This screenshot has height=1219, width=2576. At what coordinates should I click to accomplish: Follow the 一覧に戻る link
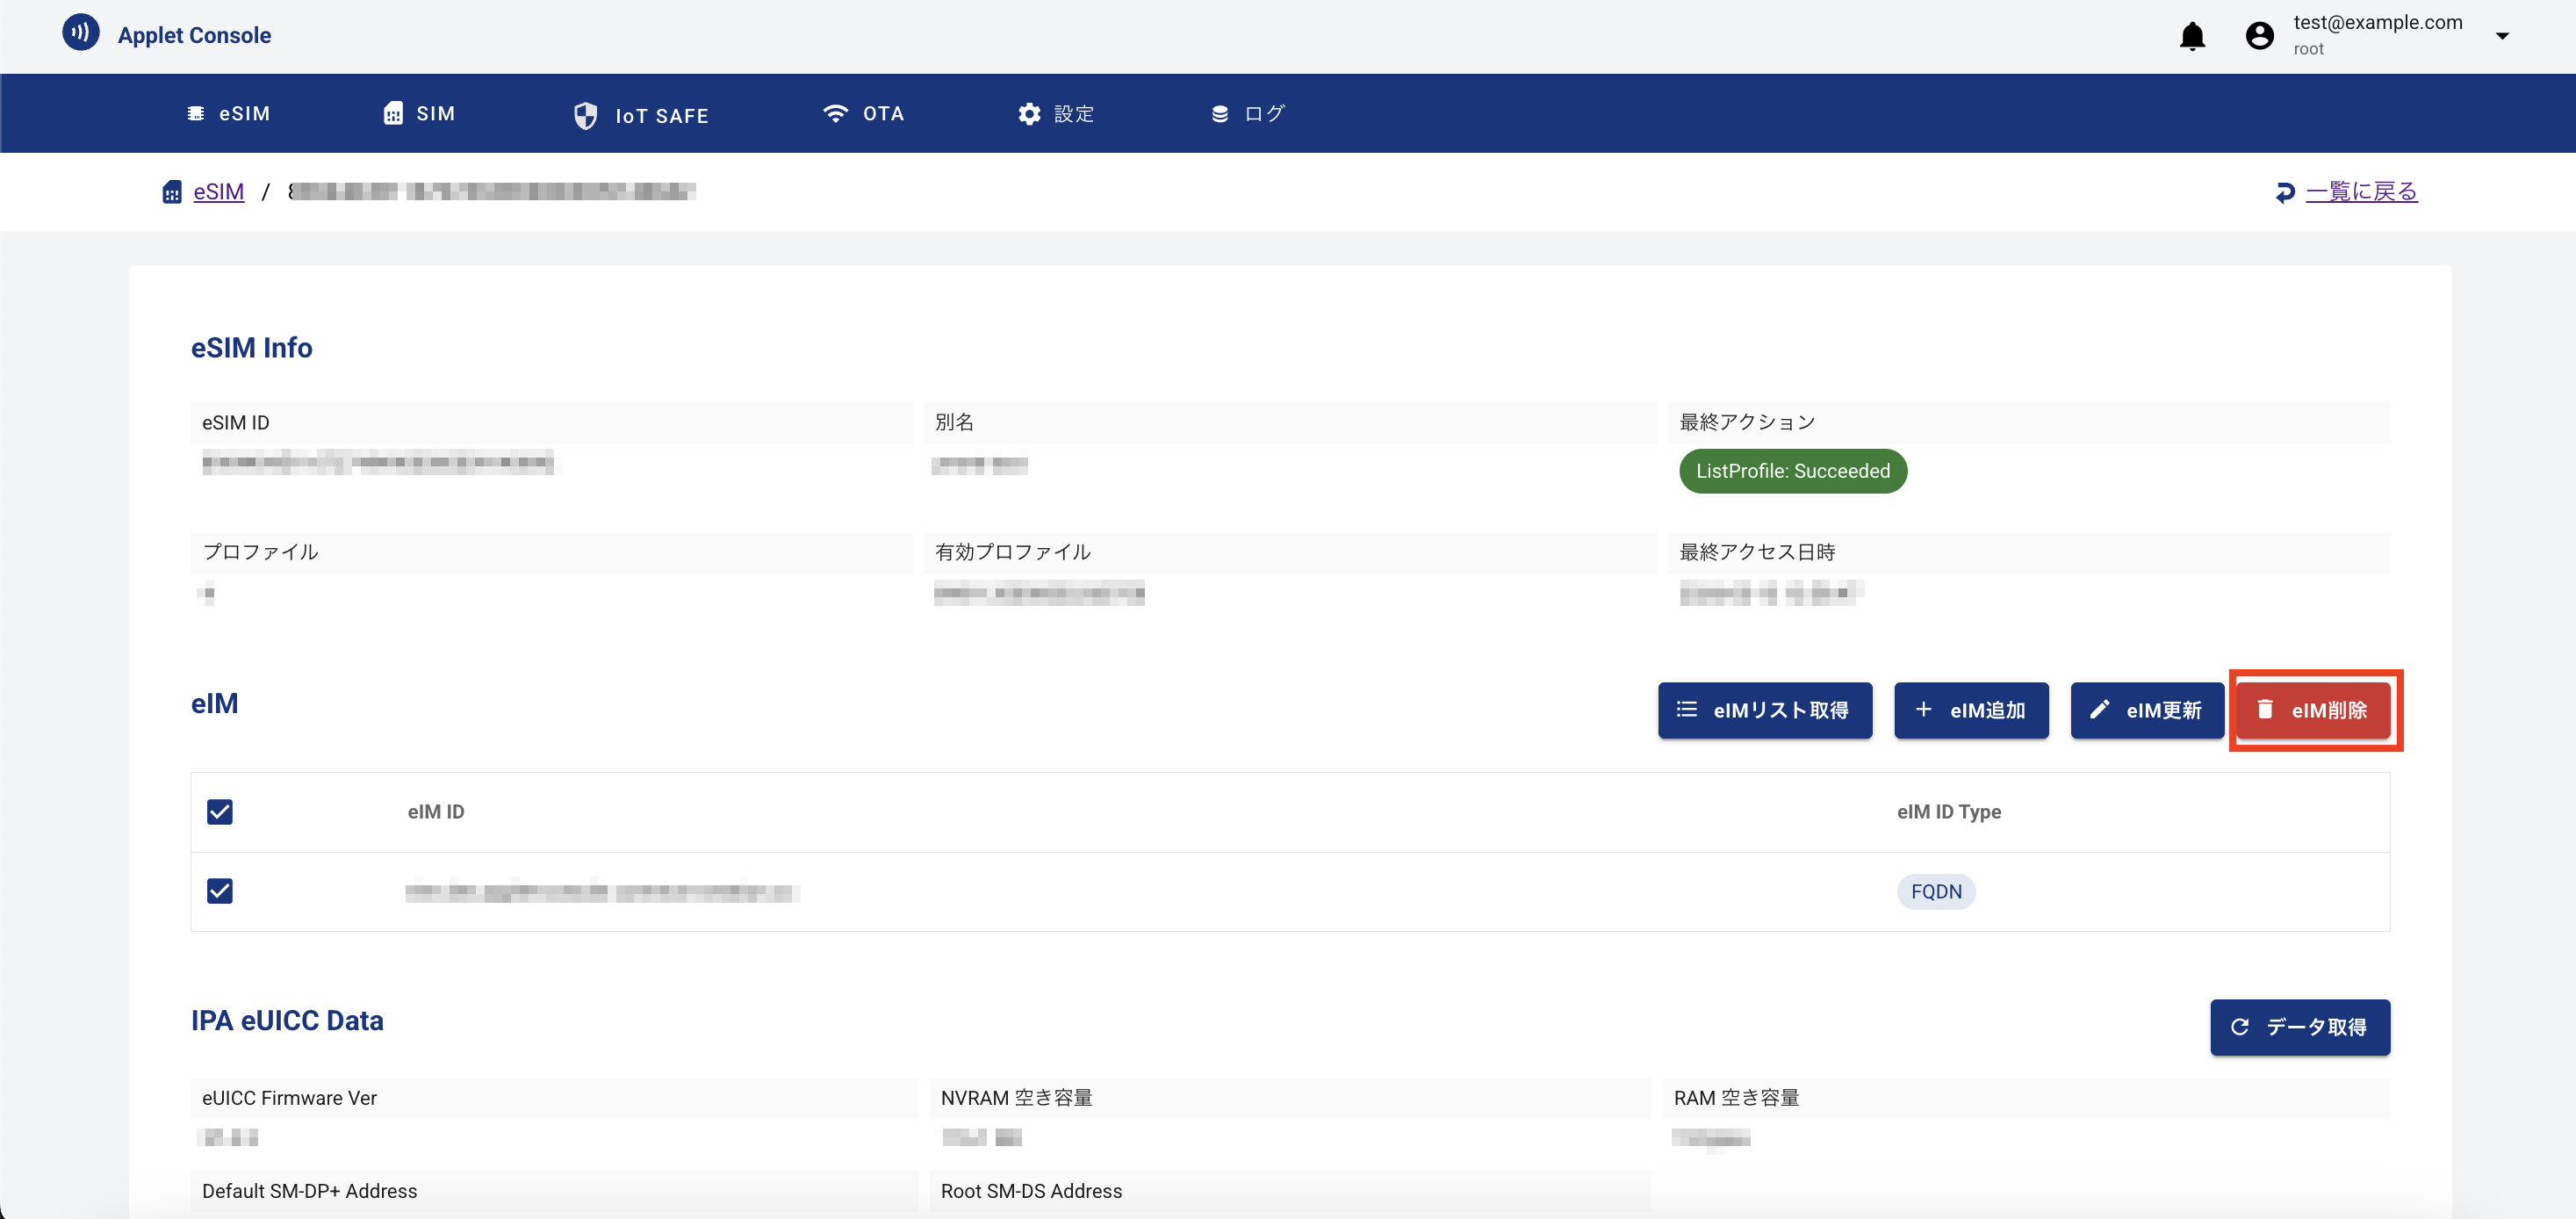tap(2360, 191)
